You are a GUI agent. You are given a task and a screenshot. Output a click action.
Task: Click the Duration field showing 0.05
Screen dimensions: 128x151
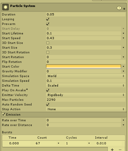[x=86, y=15]
